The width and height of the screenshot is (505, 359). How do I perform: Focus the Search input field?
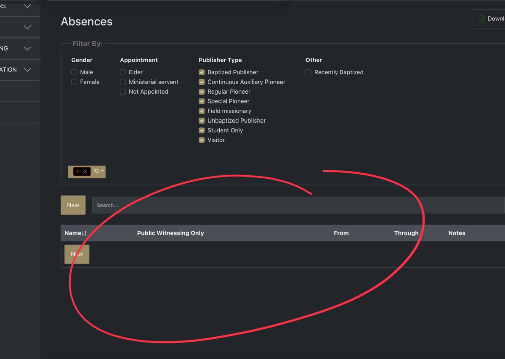point(298,205)
